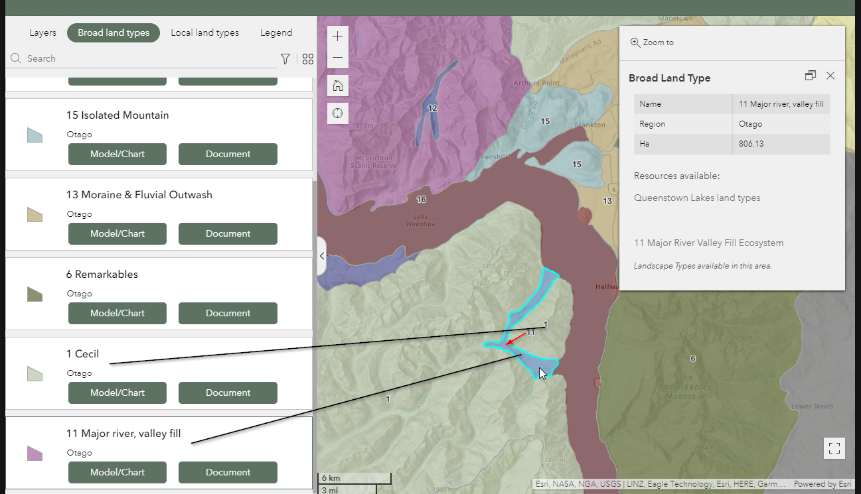Collapse the left side panel arrow
861x494 pixels.
(x=322, y=256)
